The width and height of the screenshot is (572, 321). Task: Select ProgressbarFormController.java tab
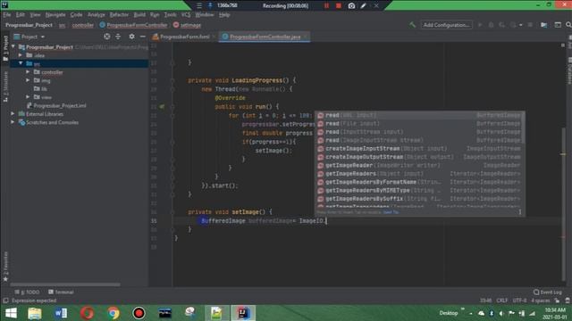click(265, 37)
